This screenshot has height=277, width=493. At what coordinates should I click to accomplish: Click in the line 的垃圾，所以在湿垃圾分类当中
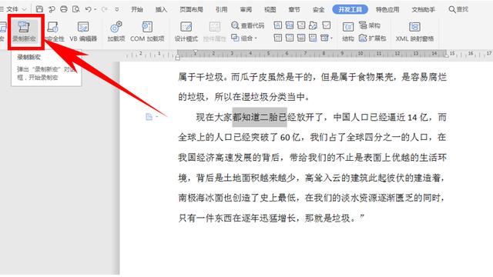coord(244,97)
